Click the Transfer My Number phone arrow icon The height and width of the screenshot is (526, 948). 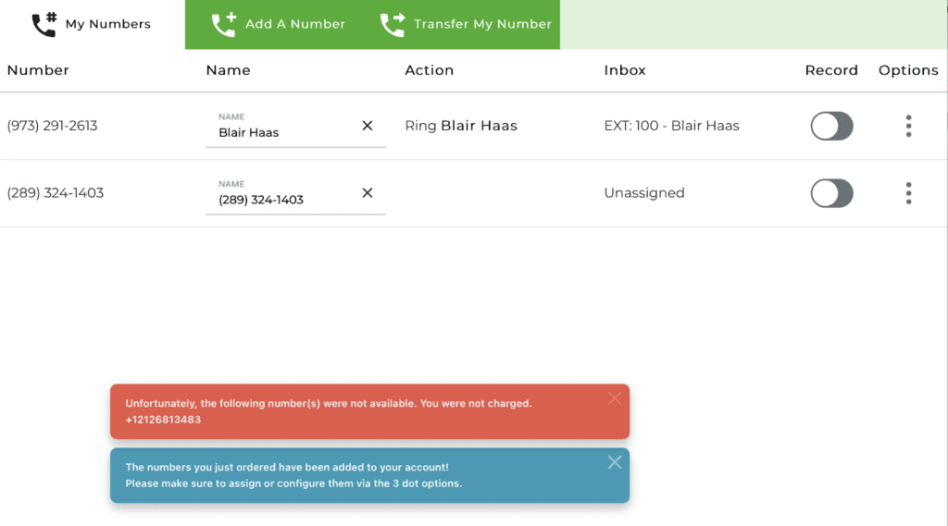393,24
